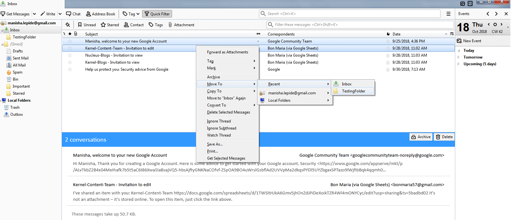This screenshot has height=220, width=511.
Task: Star the Nucleus-Blogs invitation message
Action: pos(70,55)
